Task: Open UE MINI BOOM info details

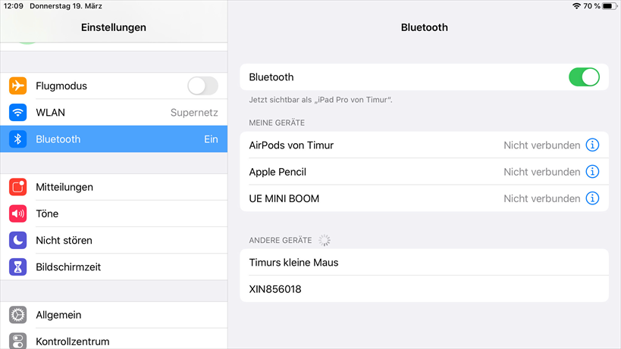Action: (592, 198)
